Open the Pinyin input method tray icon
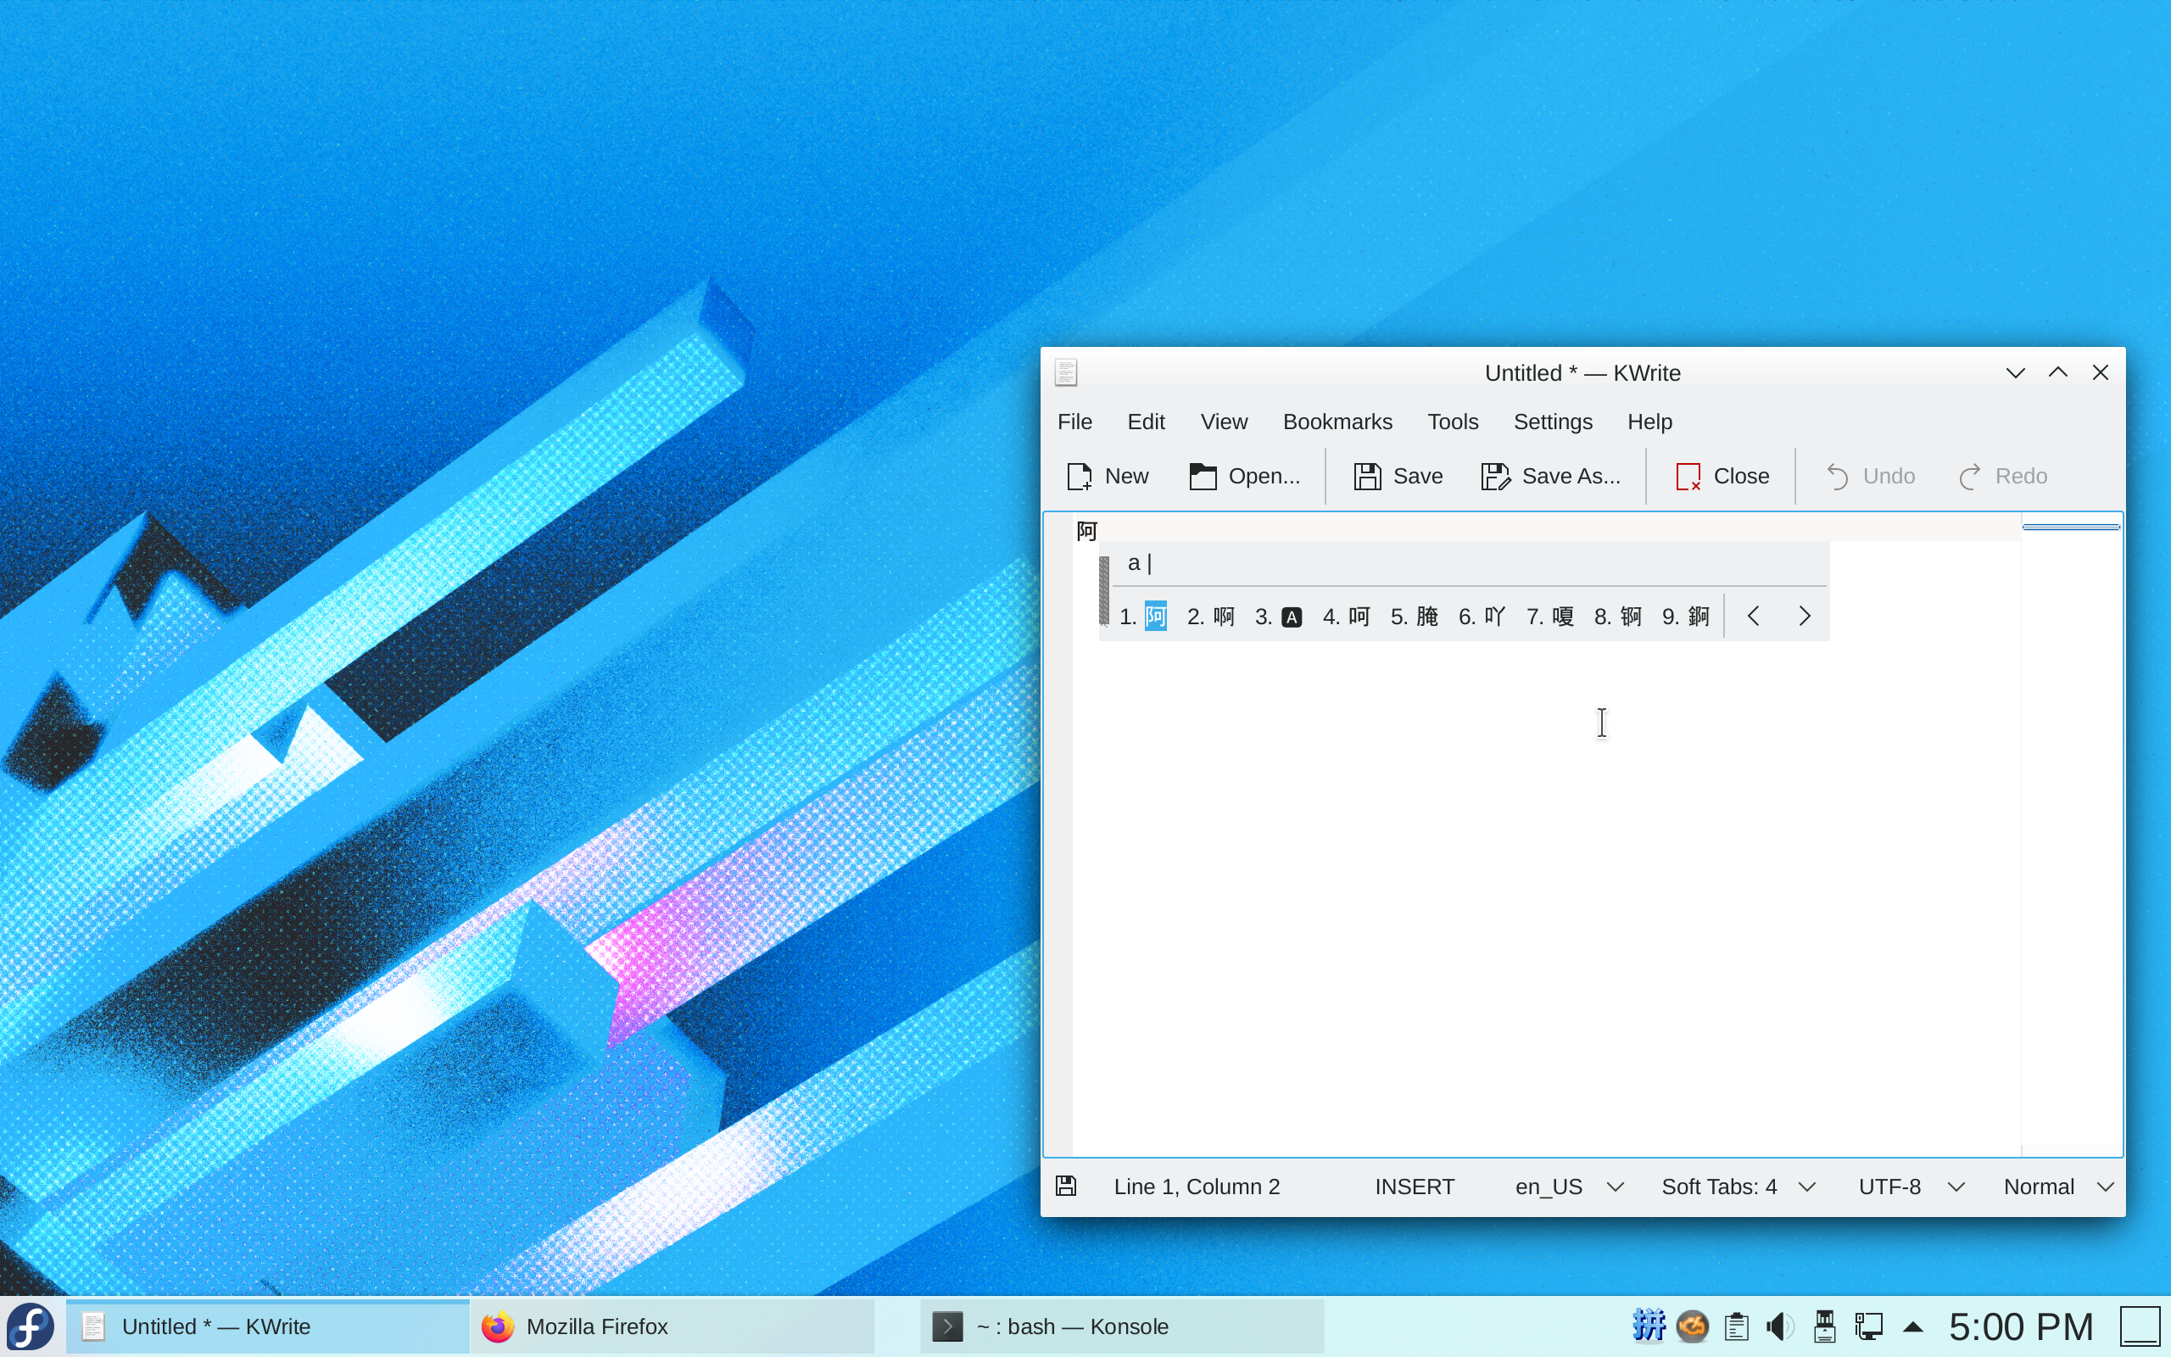This screenshot has height=1357, width=2171. [x=1648, y=1326]
